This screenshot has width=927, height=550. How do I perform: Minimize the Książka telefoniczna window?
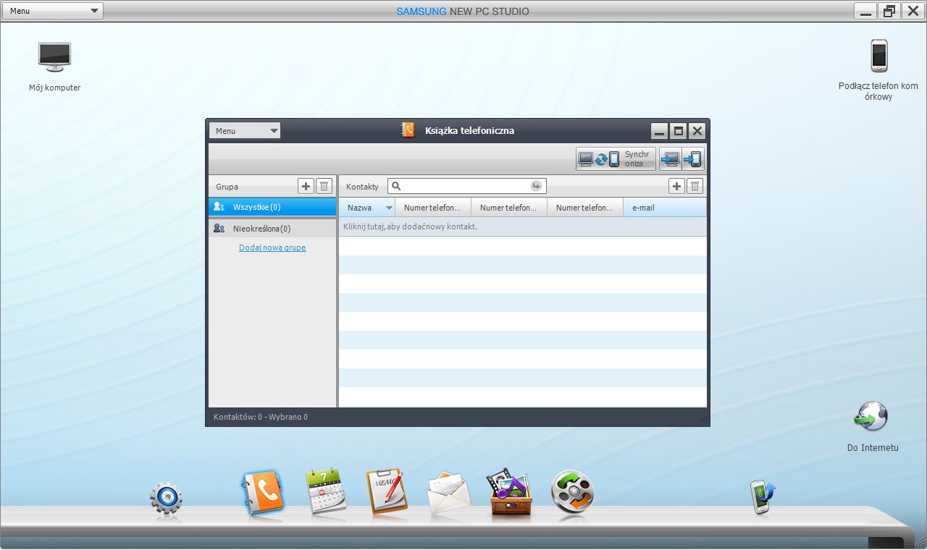point(659,131)
